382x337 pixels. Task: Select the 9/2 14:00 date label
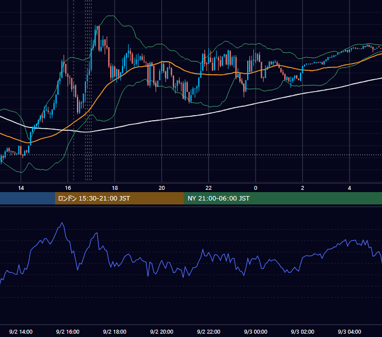click(21, 331)
